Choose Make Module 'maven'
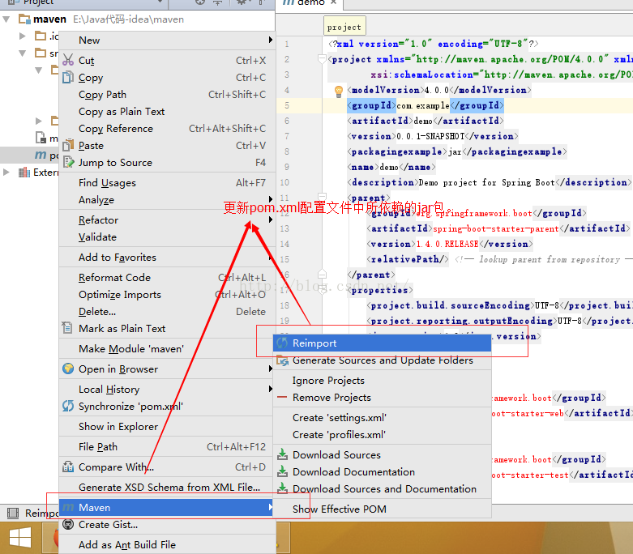This screenshot has width=633, height=554. 167,348
